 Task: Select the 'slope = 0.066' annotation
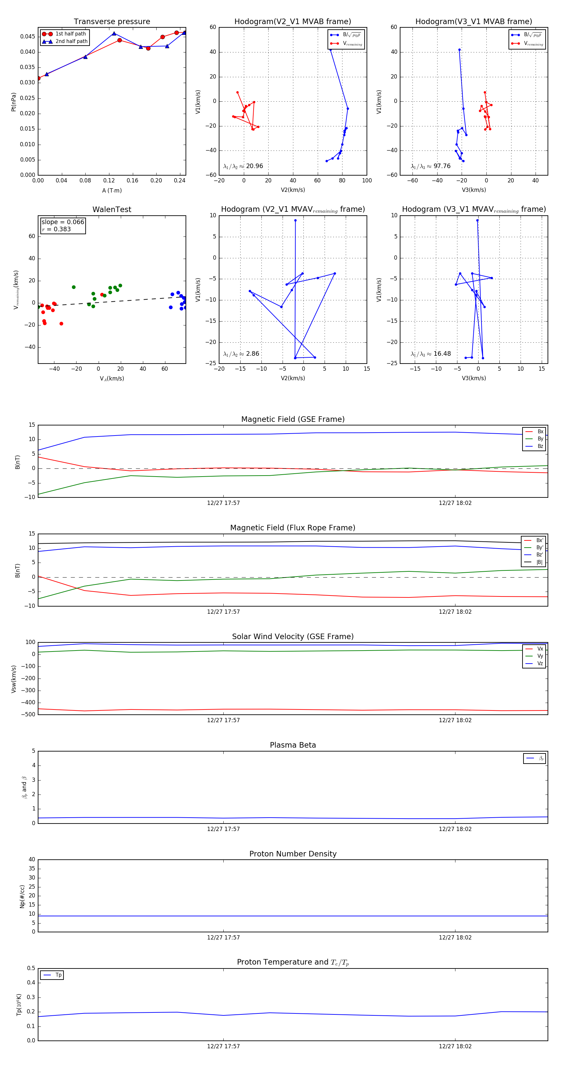click(x=63, y=222)
